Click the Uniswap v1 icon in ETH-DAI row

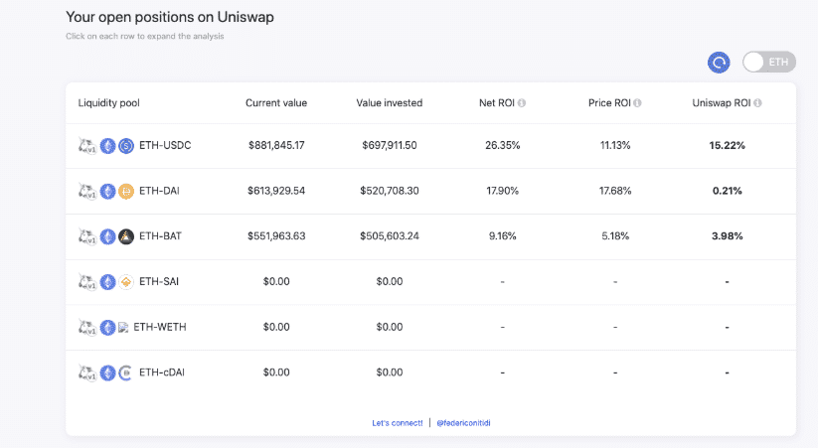pyautogui.click(x=87, y=192)
